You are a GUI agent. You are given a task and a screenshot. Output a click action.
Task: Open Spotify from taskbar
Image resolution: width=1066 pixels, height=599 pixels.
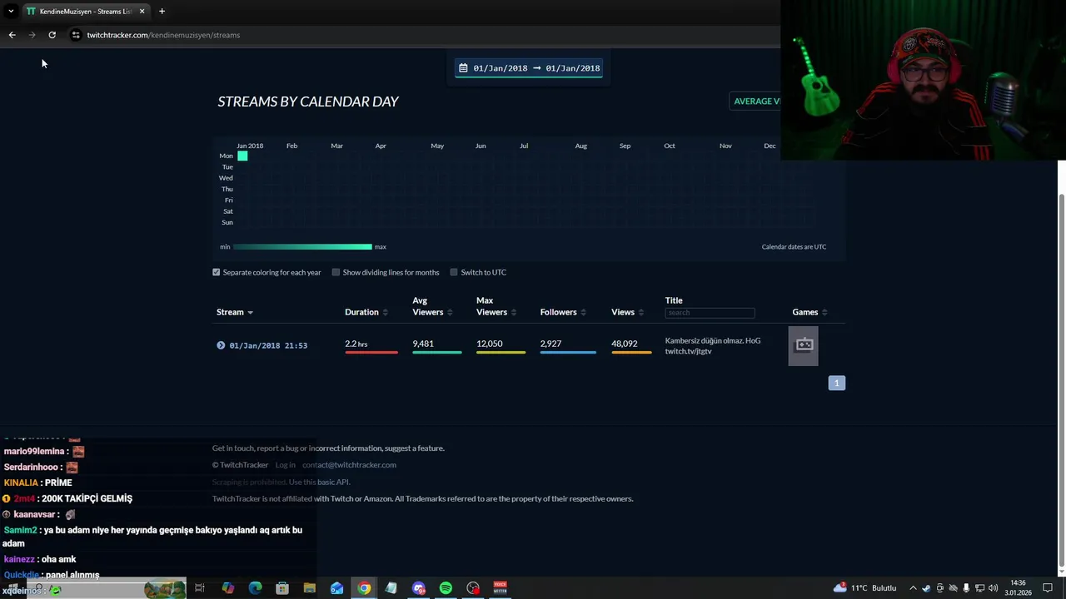(x=446, y=588)
